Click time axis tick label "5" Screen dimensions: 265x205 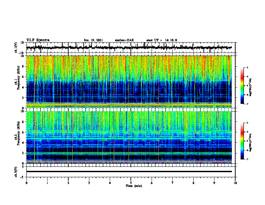(131, 183)
